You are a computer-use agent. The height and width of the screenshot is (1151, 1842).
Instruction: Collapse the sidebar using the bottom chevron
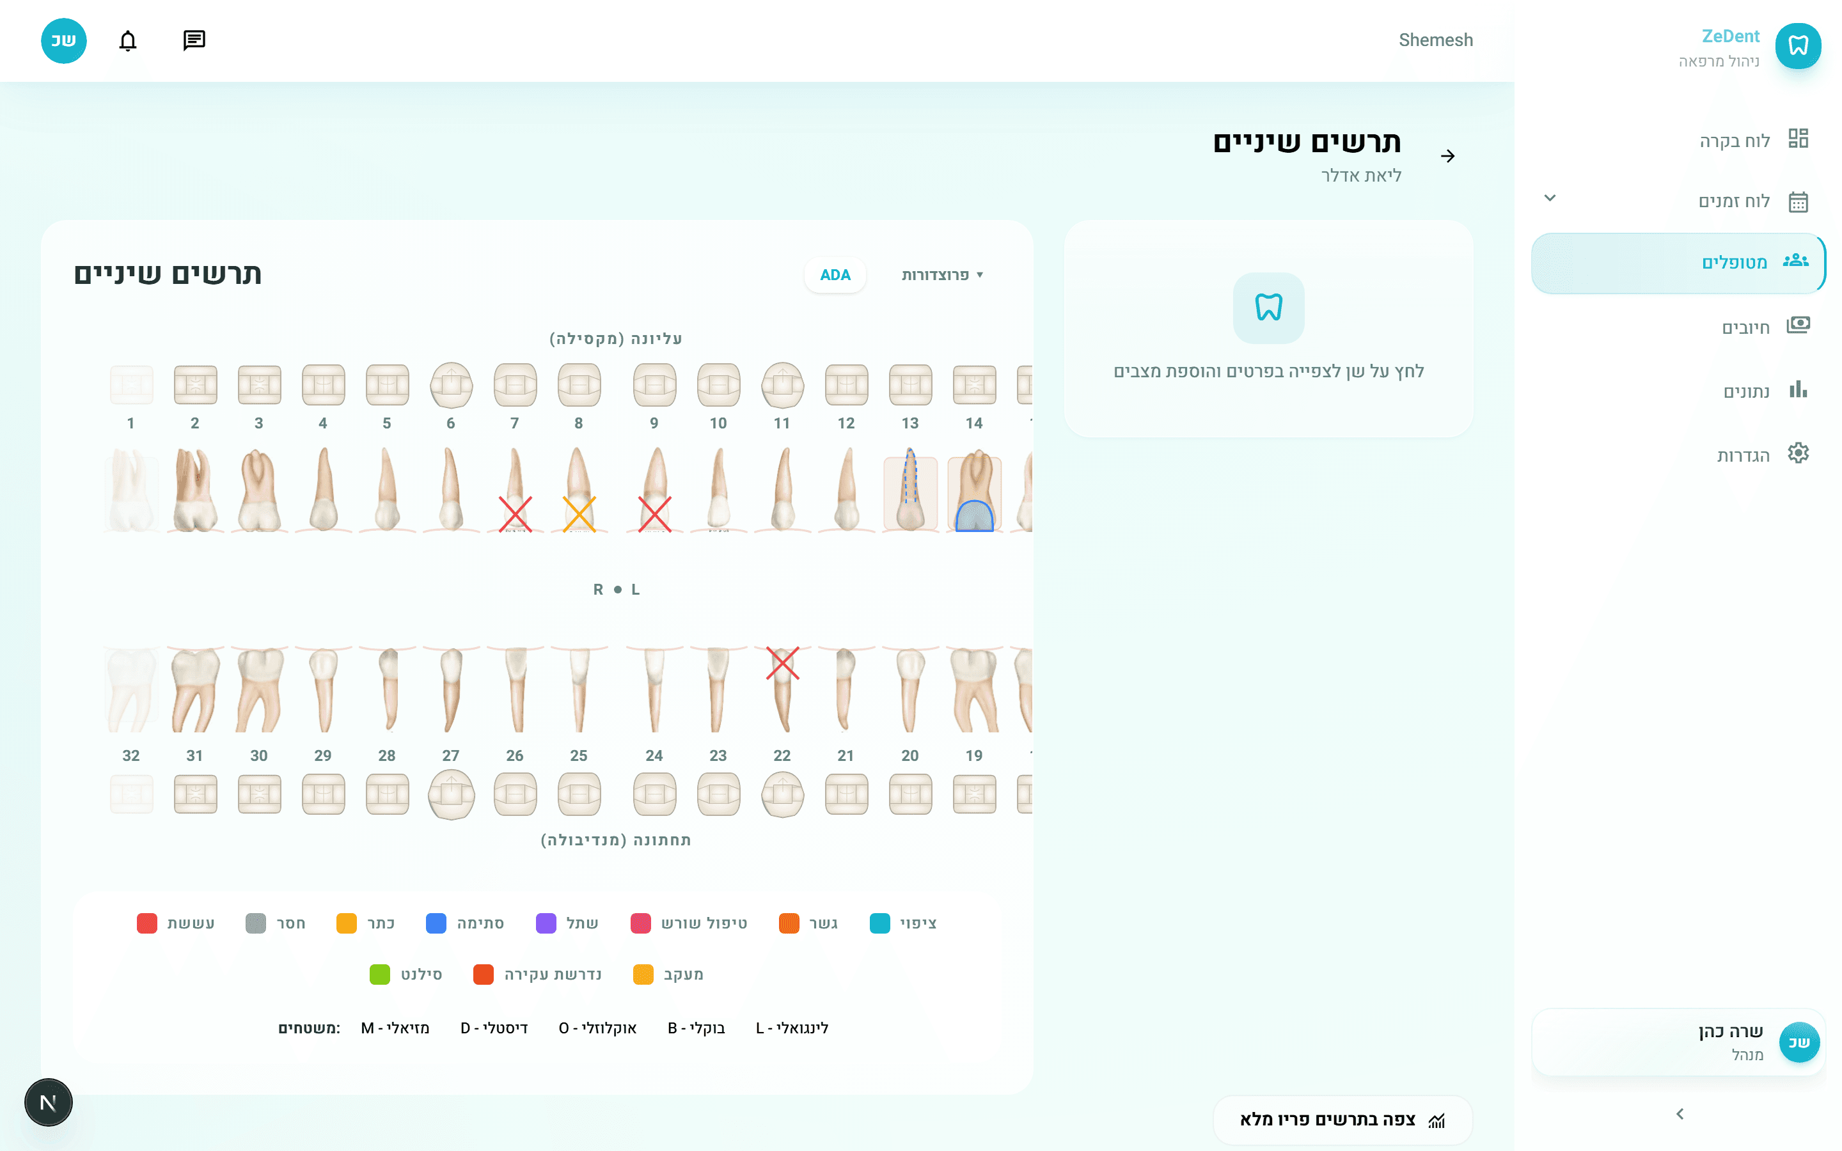point(1680,1114)
